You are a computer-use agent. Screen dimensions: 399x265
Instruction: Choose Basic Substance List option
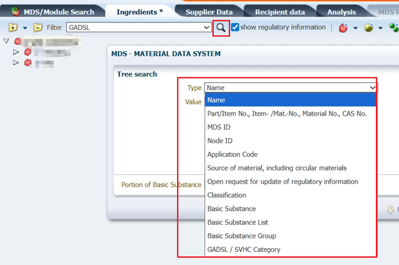click(x=291, y=222)
